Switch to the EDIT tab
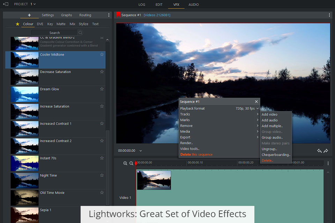The height and width of the screenshot is (223, 335). point(159,5)
